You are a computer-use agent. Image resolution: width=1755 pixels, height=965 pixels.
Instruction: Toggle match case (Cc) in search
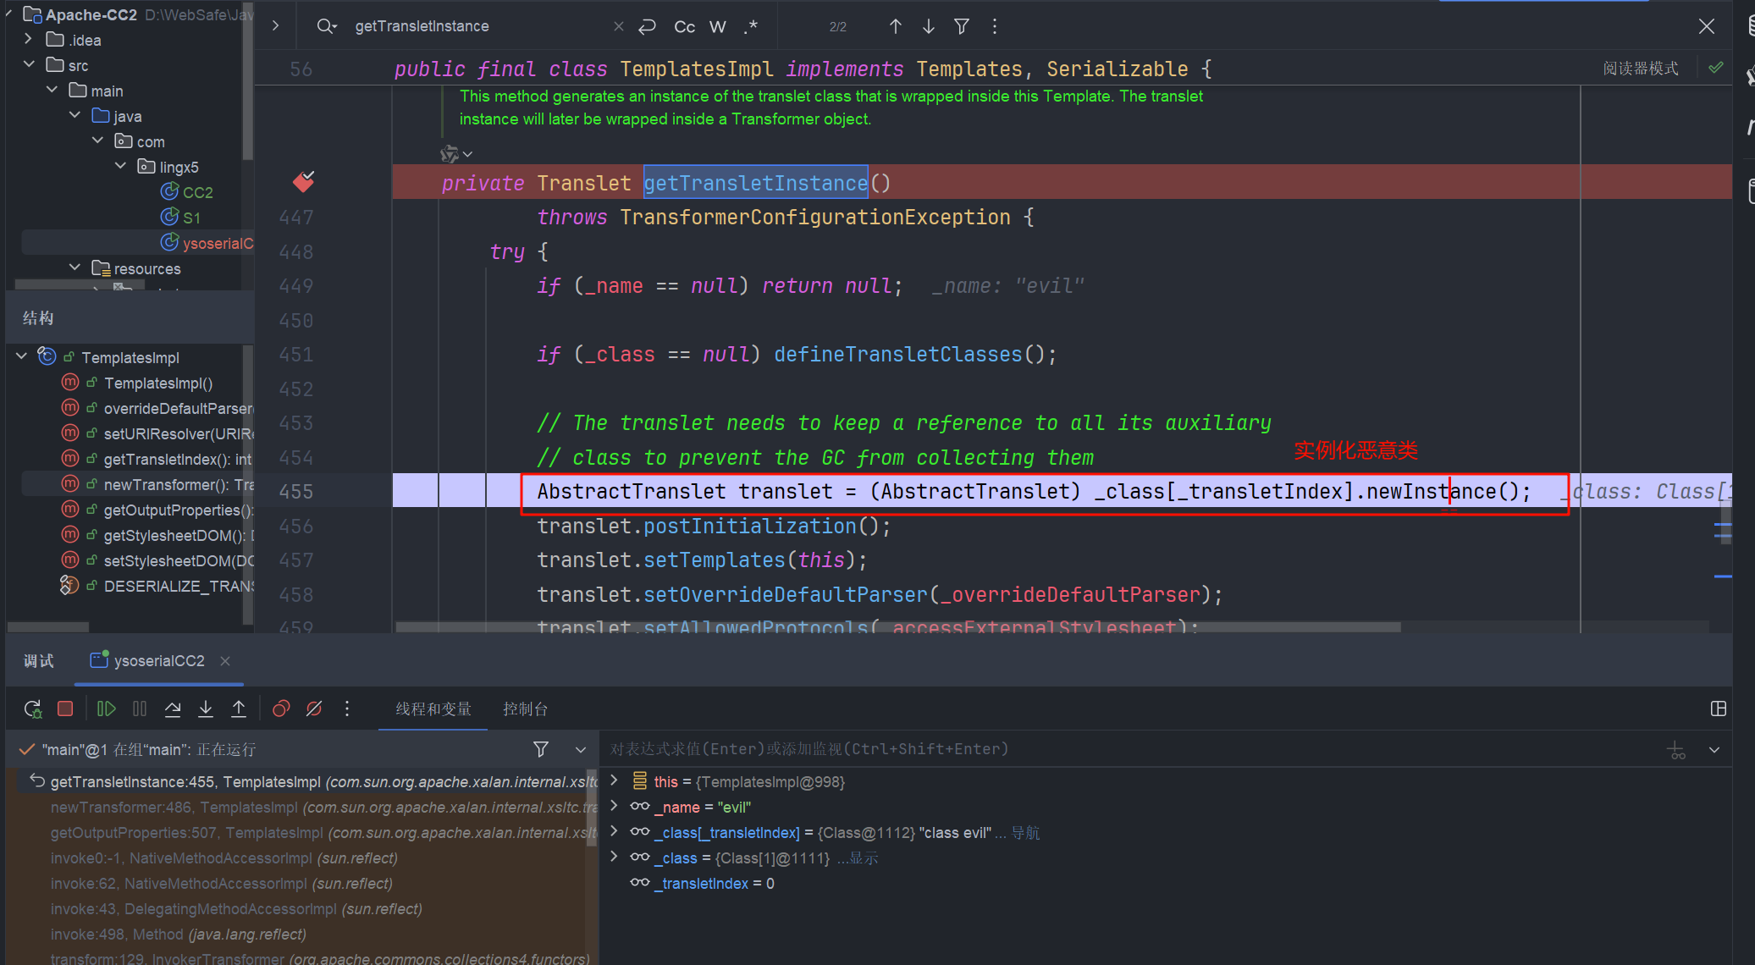(684, 27)
